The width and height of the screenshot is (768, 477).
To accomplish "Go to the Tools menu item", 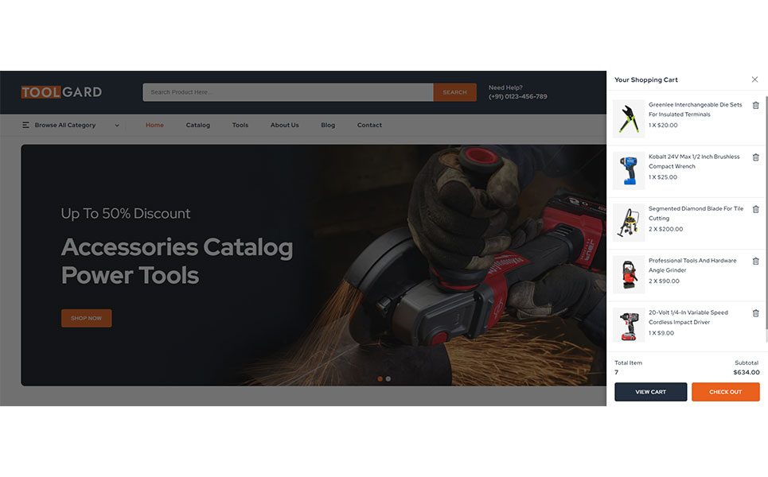I will click(240, 126).
